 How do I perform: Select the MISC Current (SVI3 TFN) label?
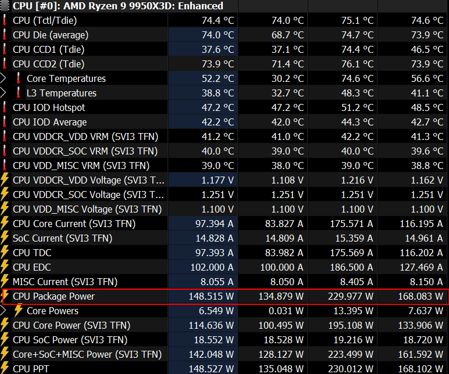65,282
